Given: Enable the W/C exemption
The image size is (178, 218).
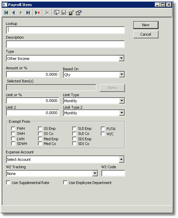Looking at the screenshot, I should (103, 134).
